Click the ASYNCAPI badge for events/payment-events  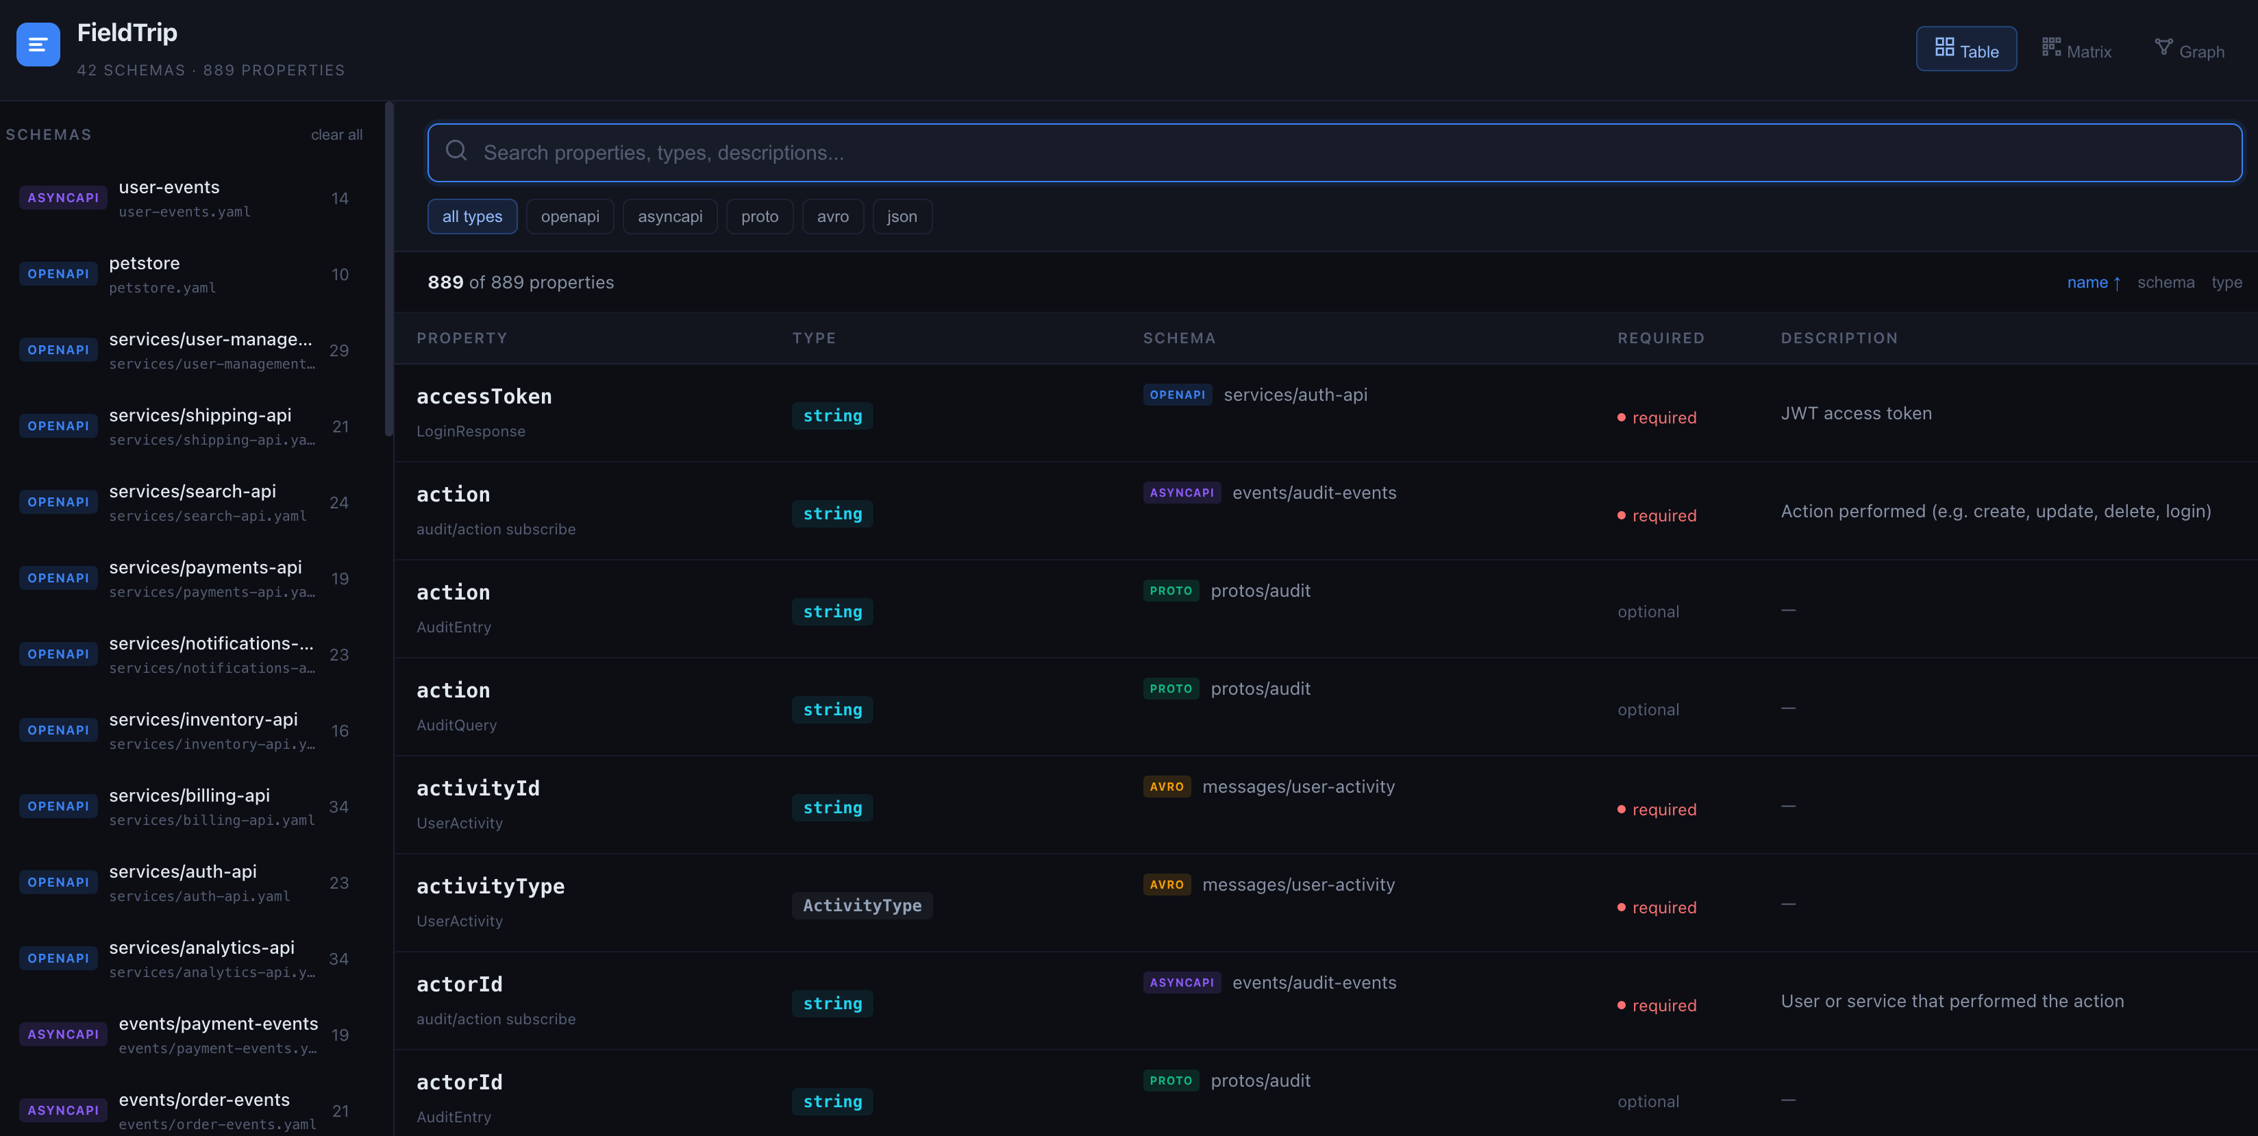62,1035
